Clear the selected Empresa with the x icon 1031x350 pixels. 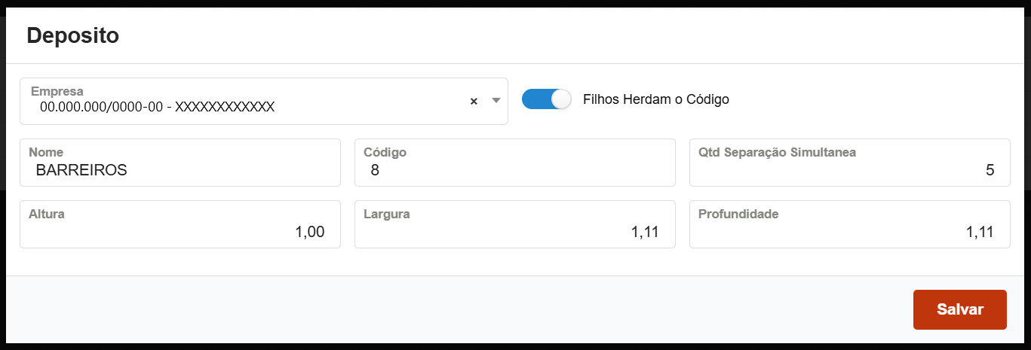pos(474,101)
